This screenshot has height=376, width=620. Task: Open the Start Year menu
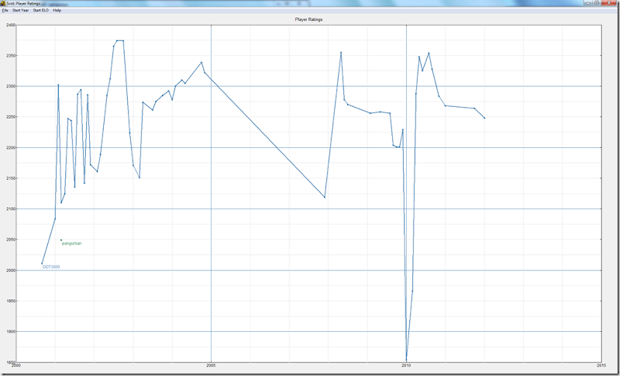tap(21, 10)
